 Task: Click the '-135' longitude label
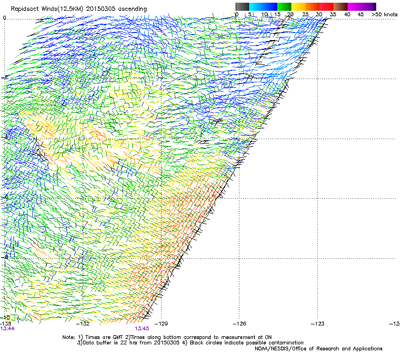5,323
